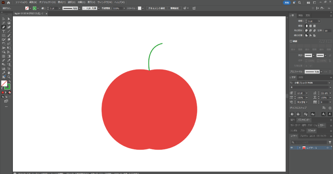
Task: Open the stroke panel profile dropdown
Action: 322,72
